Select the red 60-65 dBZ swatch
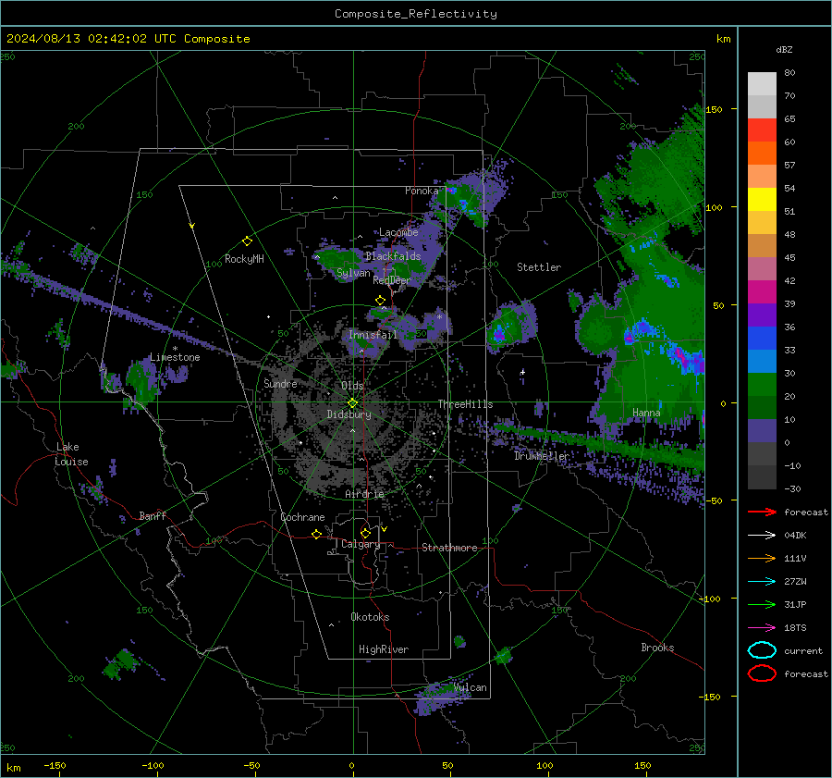This screenshot has height=778, width=832. 762,130
